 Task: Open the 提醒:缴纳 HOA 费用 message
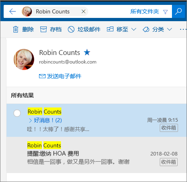(53, 153)
